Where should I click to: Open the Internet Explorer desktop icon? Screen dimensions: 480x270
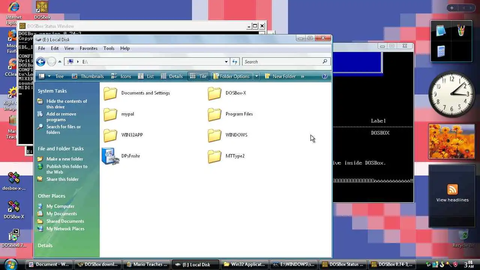(13, 12)
